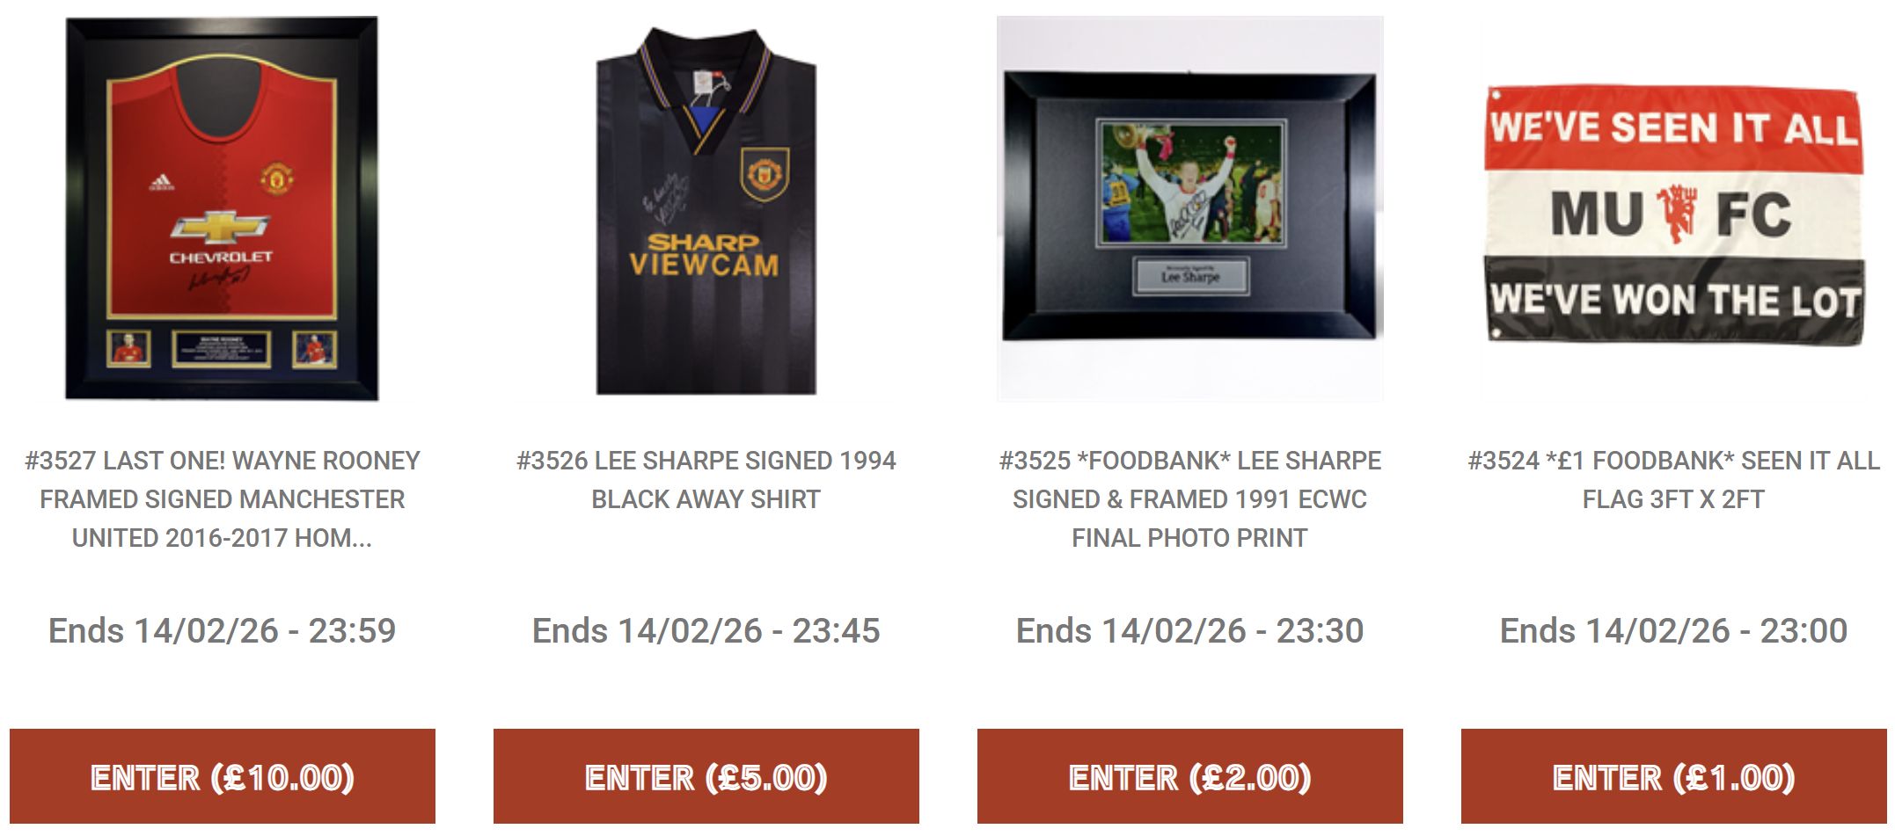Open the Wayne Rooney framed shirt image
This screenshot has width=1895, height=836.
pyautogui.click(x=222, y=208)
